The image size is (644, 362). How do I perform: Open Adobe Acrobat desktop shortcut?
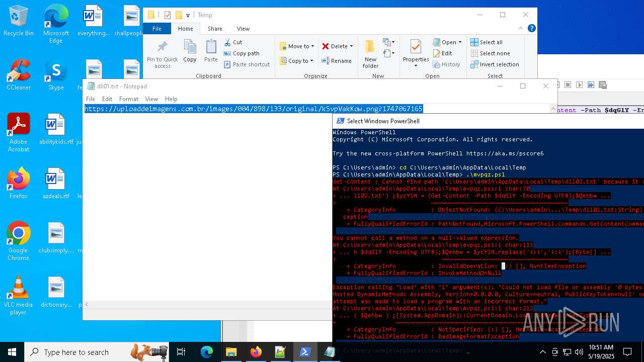pyautogui.click(x=19, y=133)
